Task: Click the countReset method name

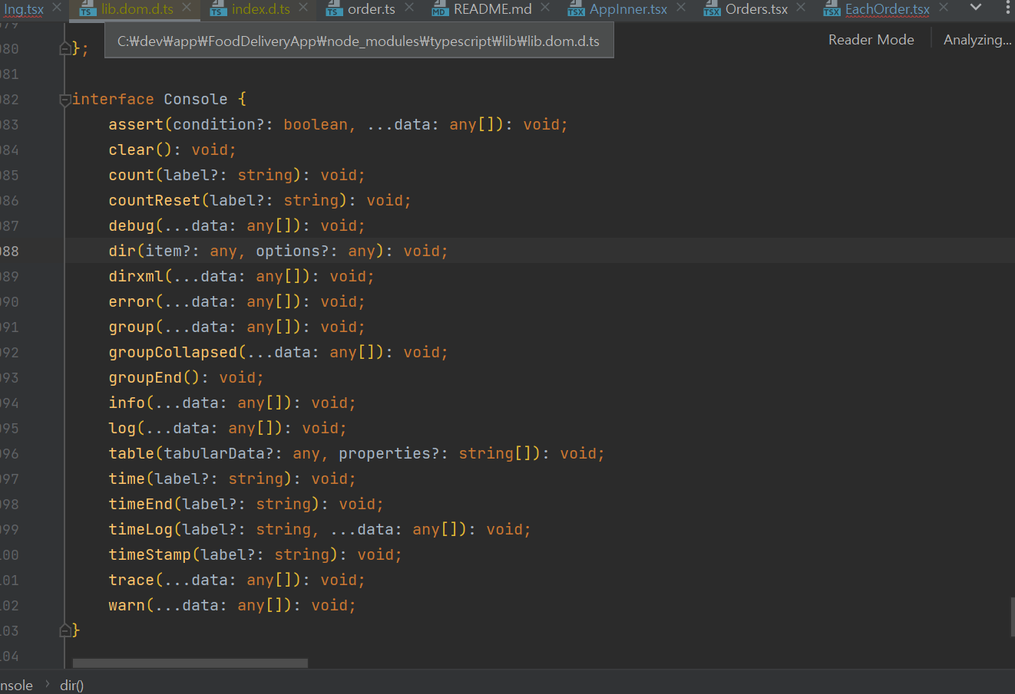Action: tap(154, 201)
